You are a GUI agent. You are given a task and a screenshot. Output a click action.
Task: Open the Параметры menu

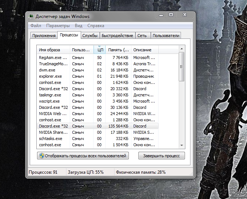(x=58, y=26)
